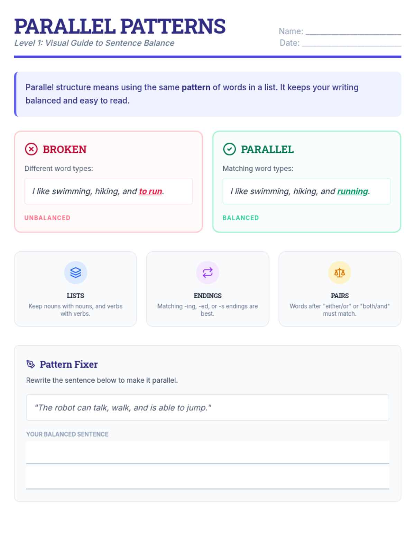Click the orange balance scale PAIRS icon

(x=340, y=272)
